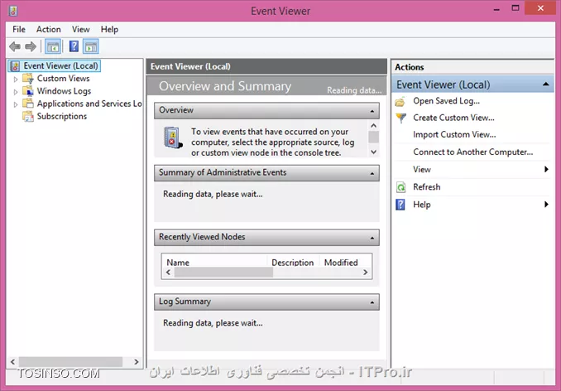
Task: Click Overview text scroll down arrow
Action: coord(373,152)
